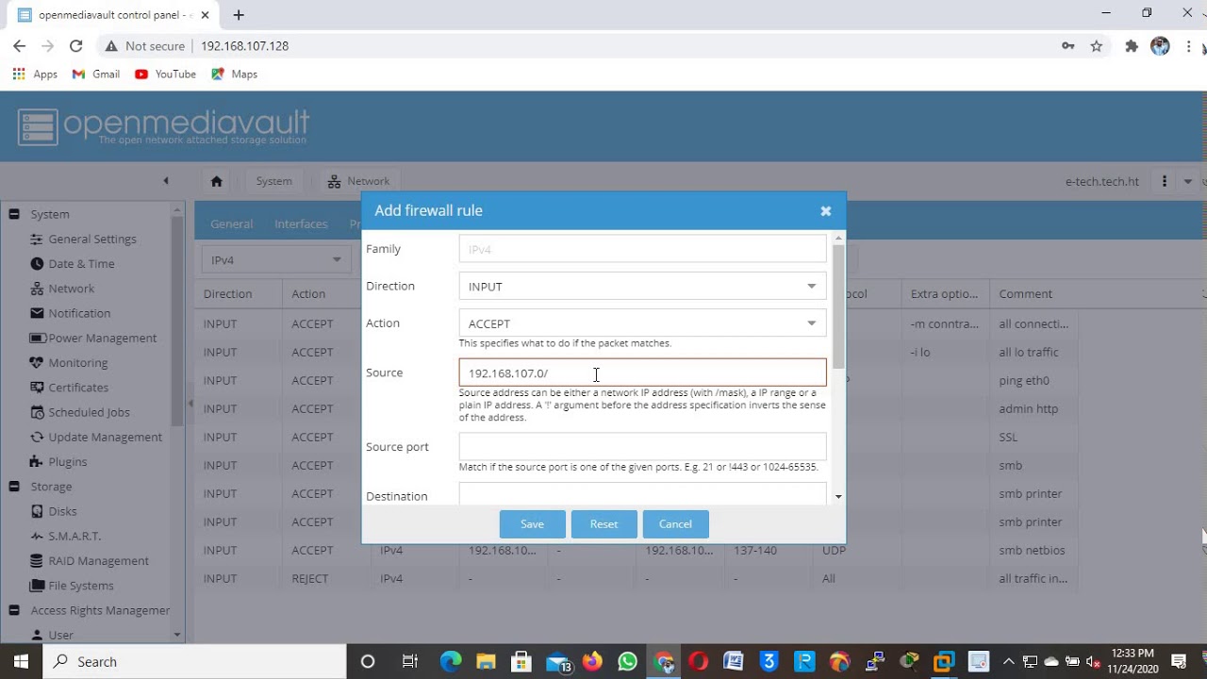Click the Destination input field

[x=642, y=494]
